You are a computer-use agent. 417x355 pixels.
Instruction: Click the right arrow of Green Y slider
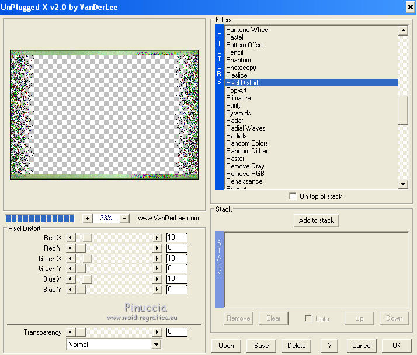pyautogui.click(x=157, y=269)
